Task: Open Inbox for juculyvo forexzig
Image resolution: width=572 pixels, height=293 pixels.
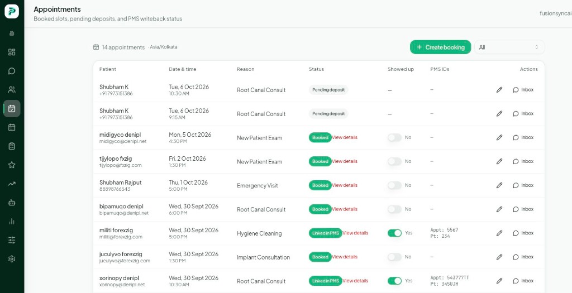Action: pyautogui.click(x=523, y=257)
